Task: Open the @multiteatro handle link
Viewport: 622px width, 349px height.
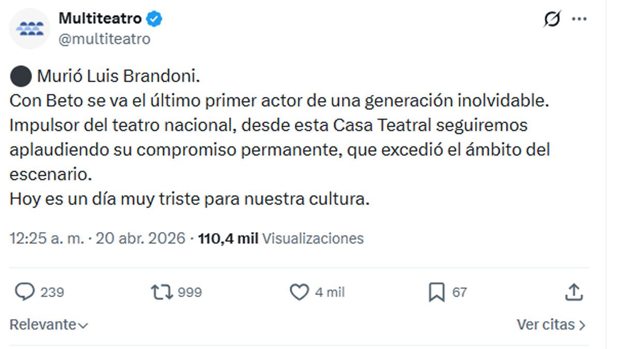Action: click(x=104, y=39)
